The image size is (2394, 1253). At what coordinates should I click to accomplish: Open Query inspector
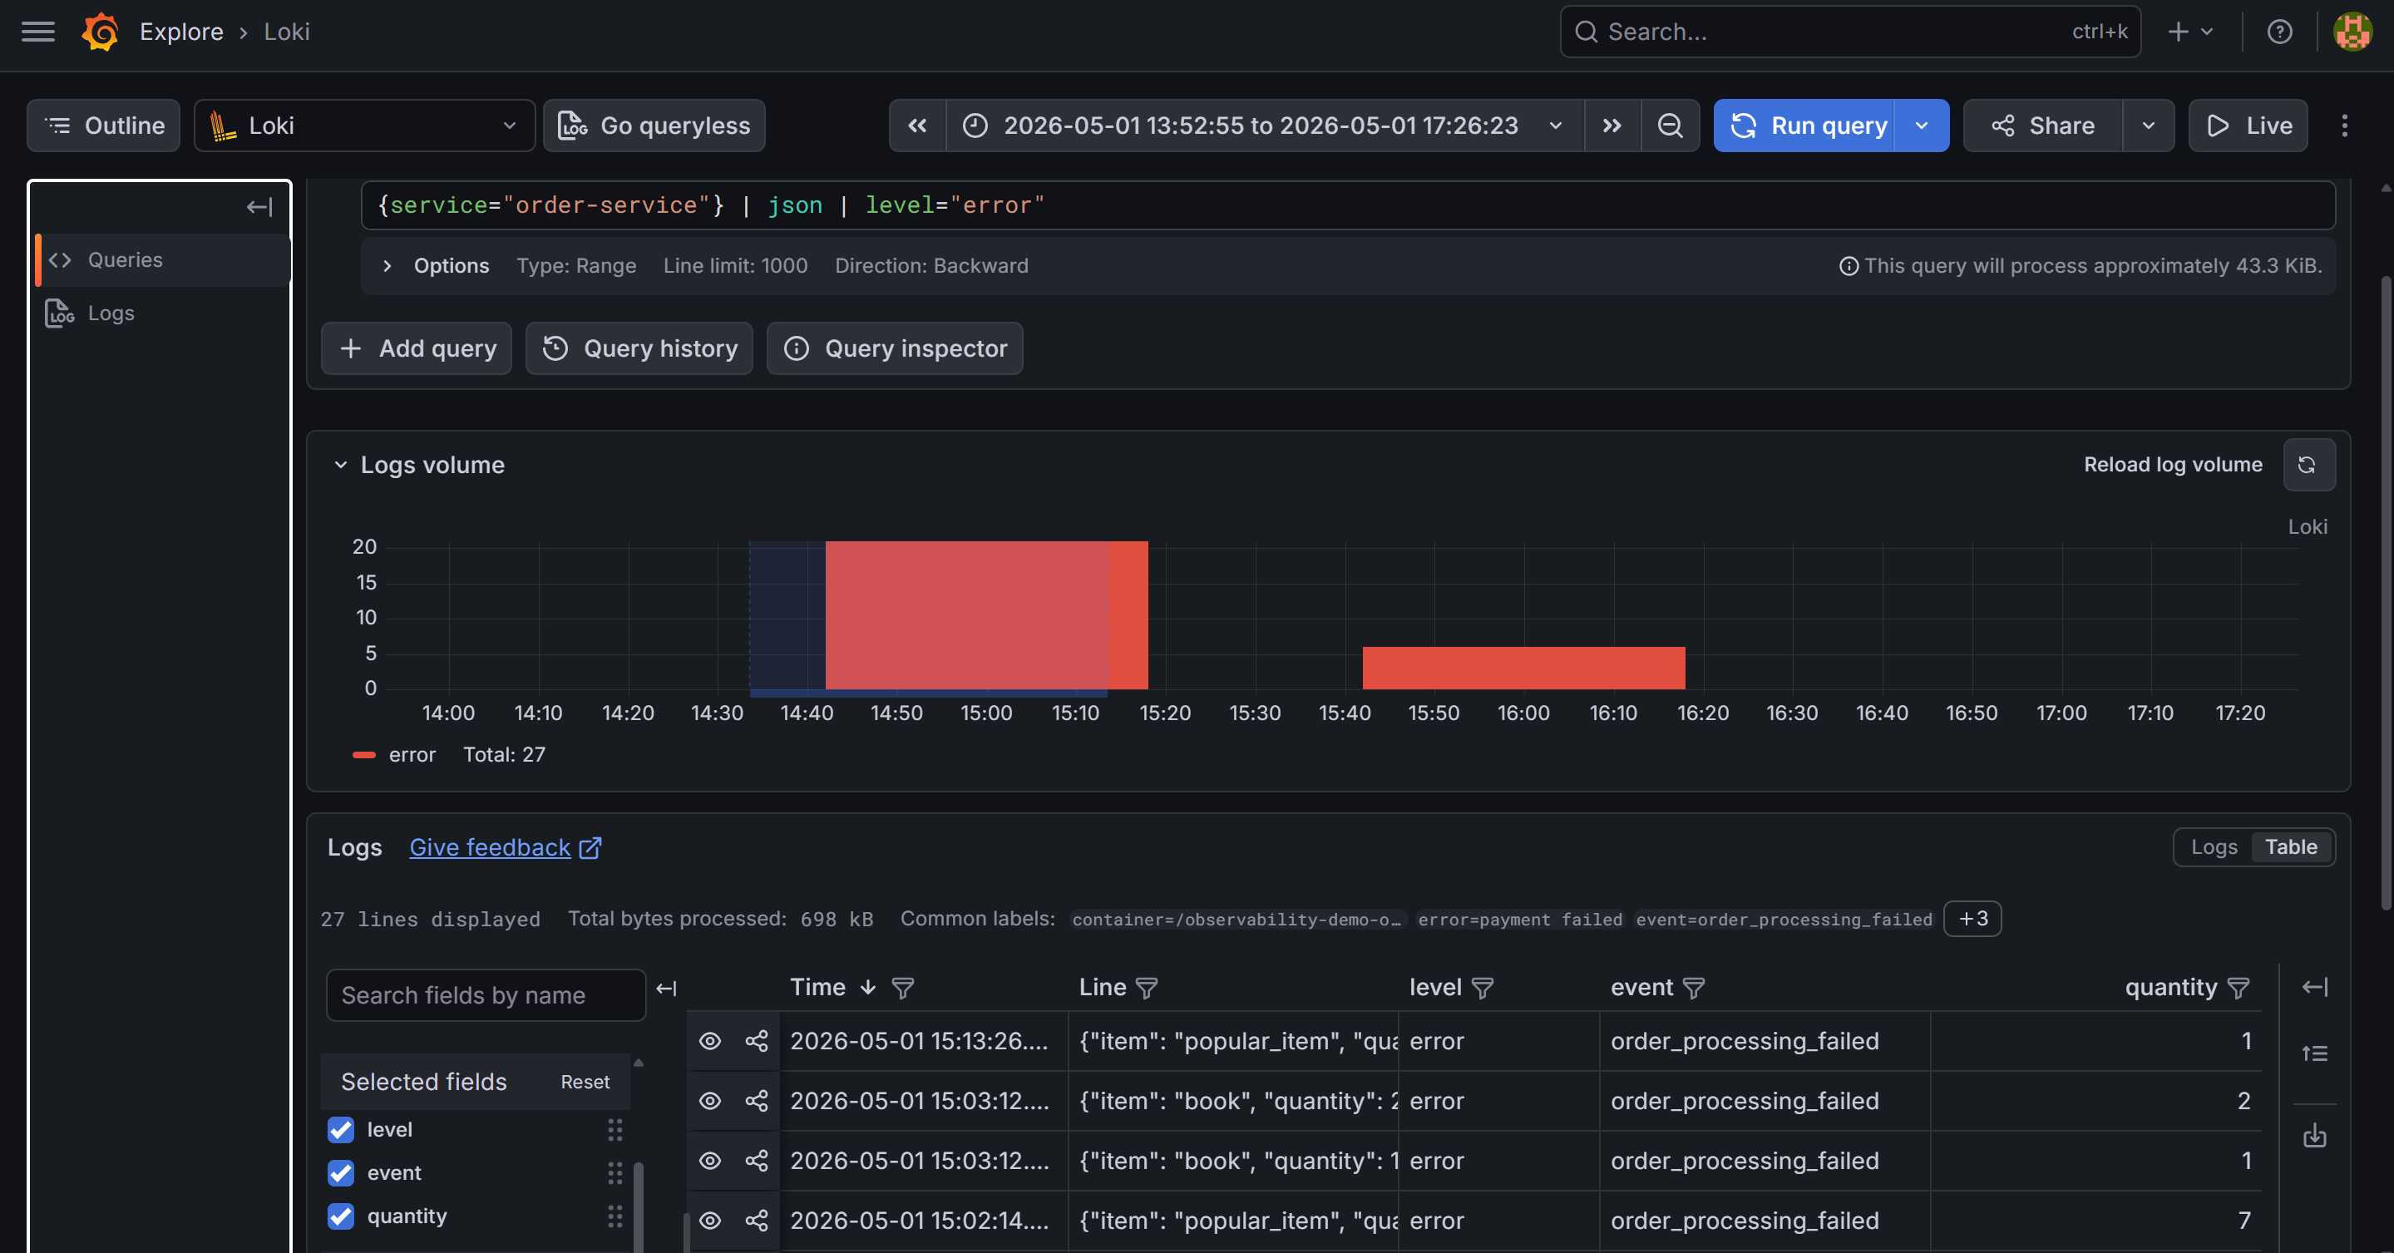[x=895, y=348]
